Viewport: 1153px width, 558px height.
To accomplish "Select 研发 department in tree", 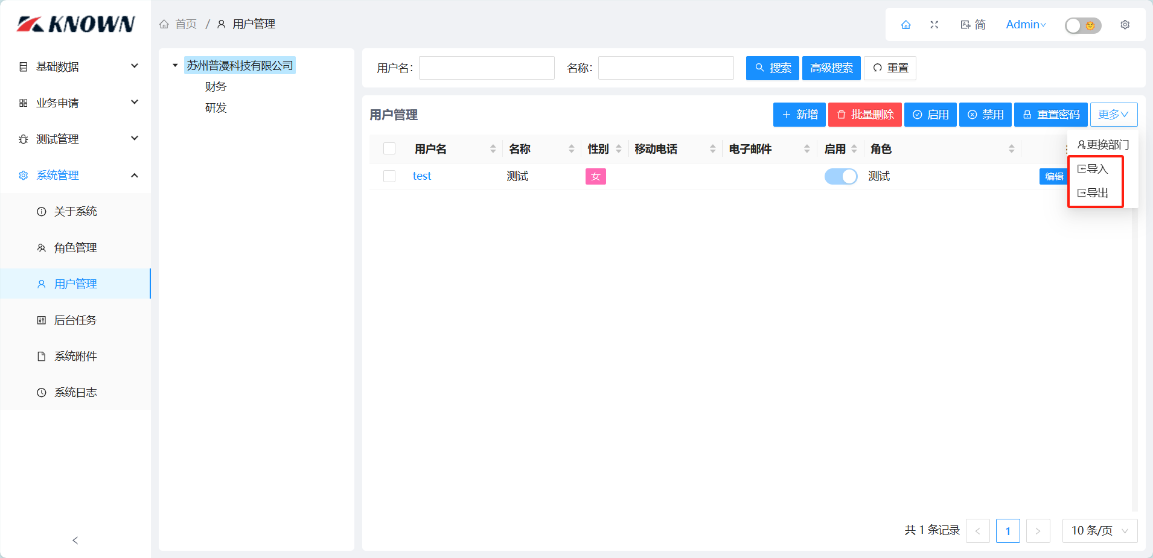I will (x=216, y=108).
